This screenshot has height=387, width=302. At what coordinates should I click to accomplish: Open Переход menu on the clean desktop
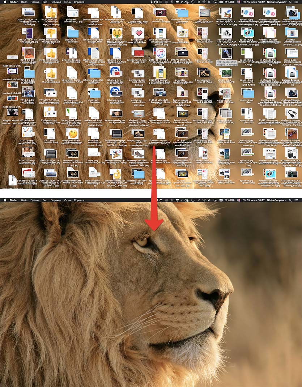(x=56, y=200)
